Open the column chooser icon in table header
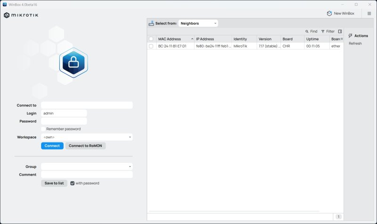This screenshot has width=377, height=224. pyautogui.click(x=342, y=39)
